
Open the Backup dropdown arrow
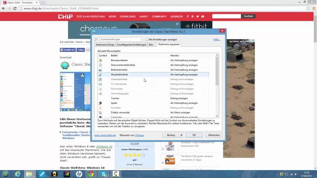coord(181,135)
